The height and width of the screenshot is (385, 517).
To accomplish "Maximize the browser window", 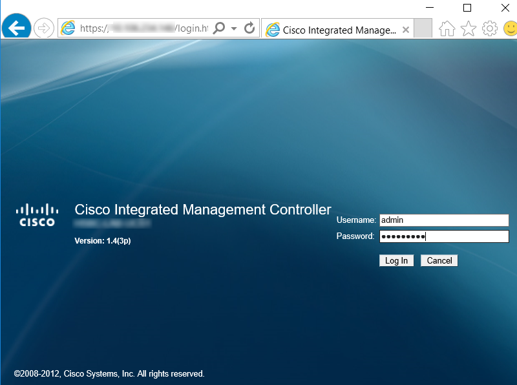I will click(467, 8).
